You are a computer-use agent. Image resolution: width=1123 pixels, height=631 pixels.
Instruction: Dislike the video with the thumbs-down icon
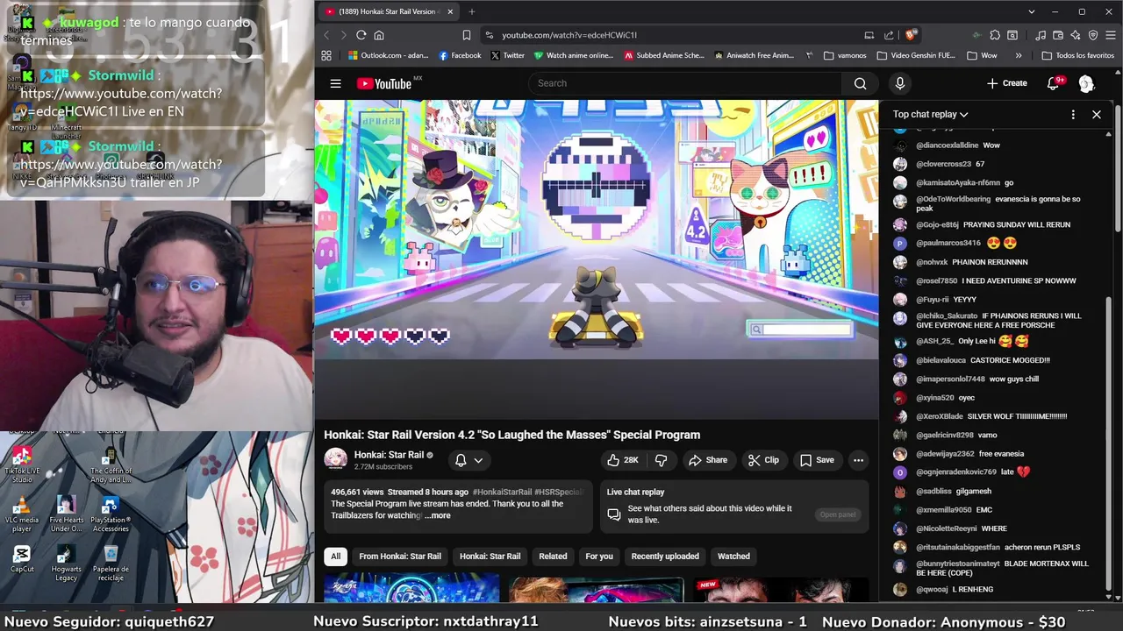point(661,460)
